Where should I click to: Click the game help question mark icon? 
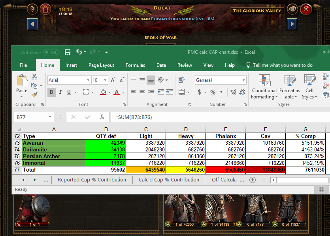tap(32, 9)
